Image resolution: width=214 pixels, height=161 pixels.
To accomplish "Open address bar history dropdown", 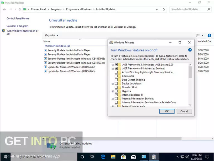I will pyautogui.click(x=157, y=9).
